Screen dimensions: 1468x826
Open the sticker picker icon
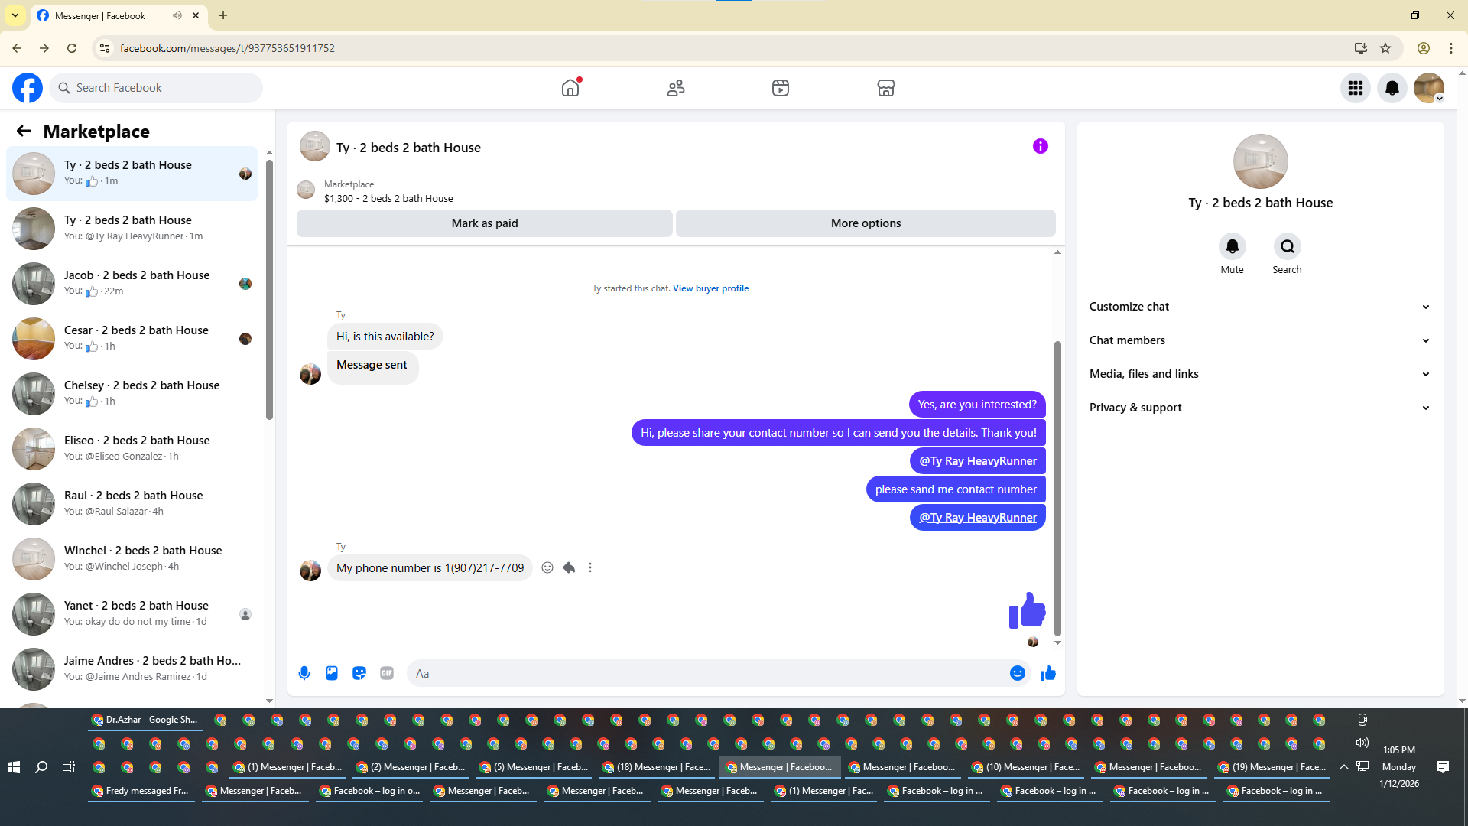tap(359, 673)
